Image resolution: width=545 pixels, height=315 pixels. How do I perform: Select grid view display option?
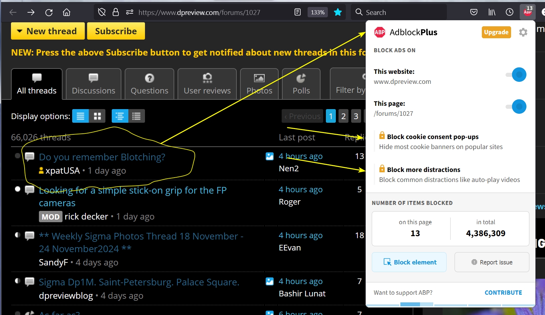click(97, 116)
